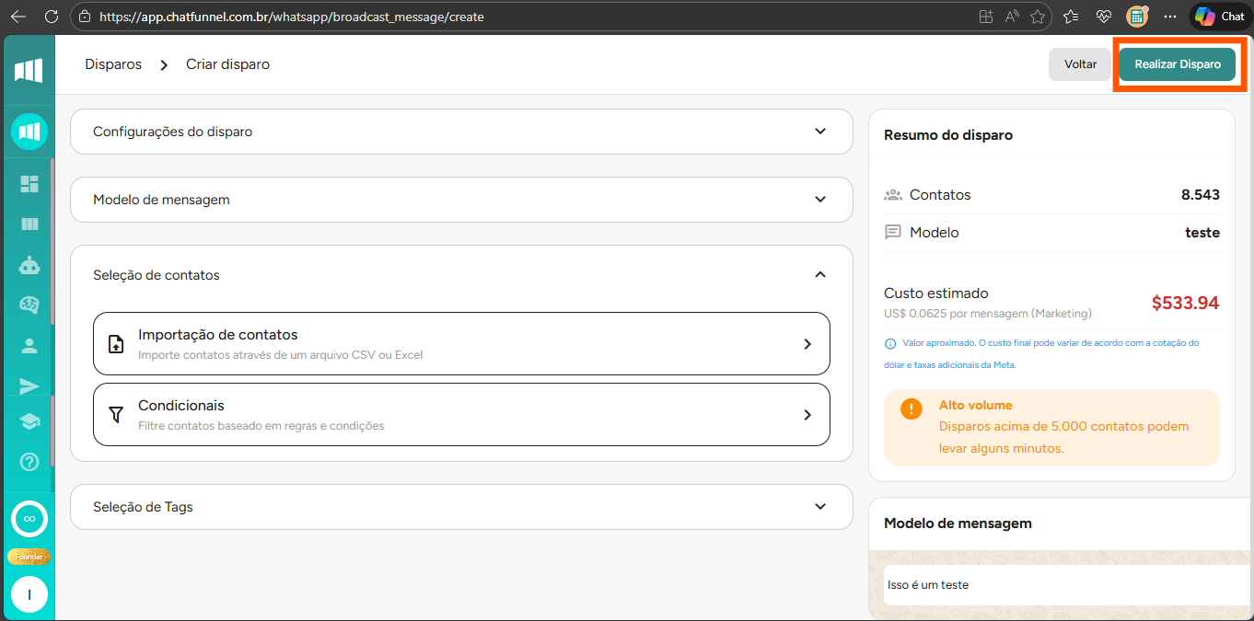The height and width of the screenshot is (621, 1254).
Task: Click the infinity plan badge icon
Action: (x=29, y=519)
